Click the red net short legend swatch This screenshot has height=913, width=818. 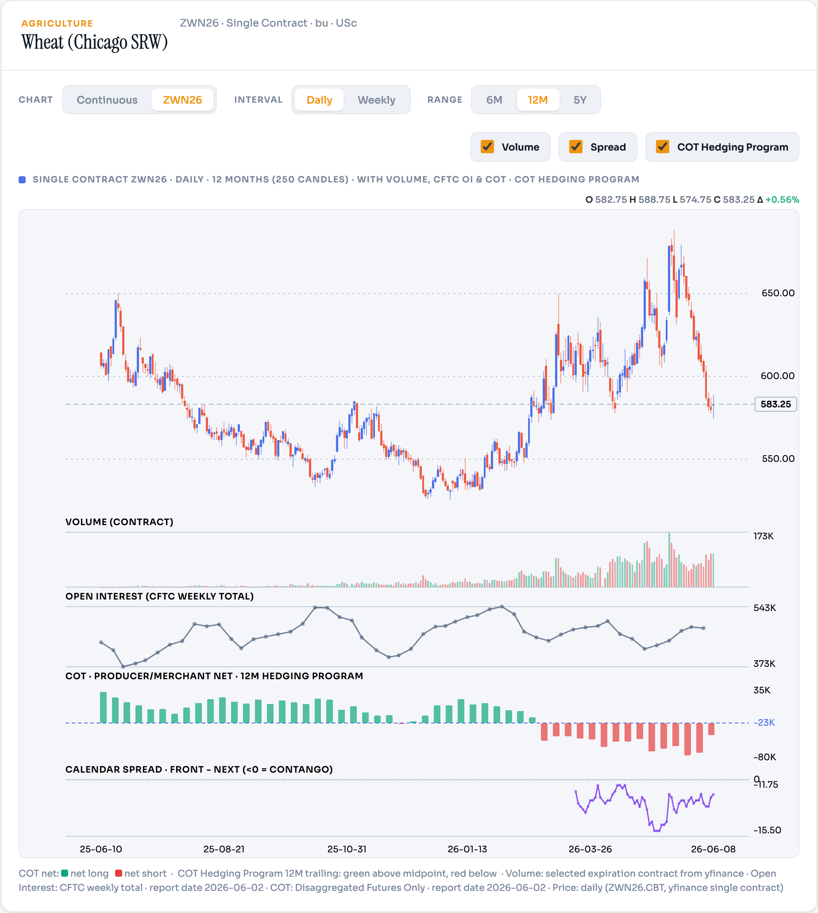pos(119,874)
